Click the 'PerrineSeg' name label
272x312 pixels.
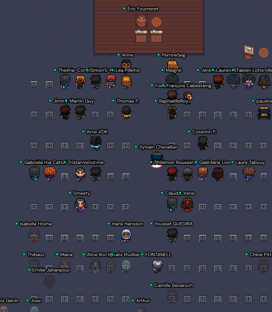(173, 55)
